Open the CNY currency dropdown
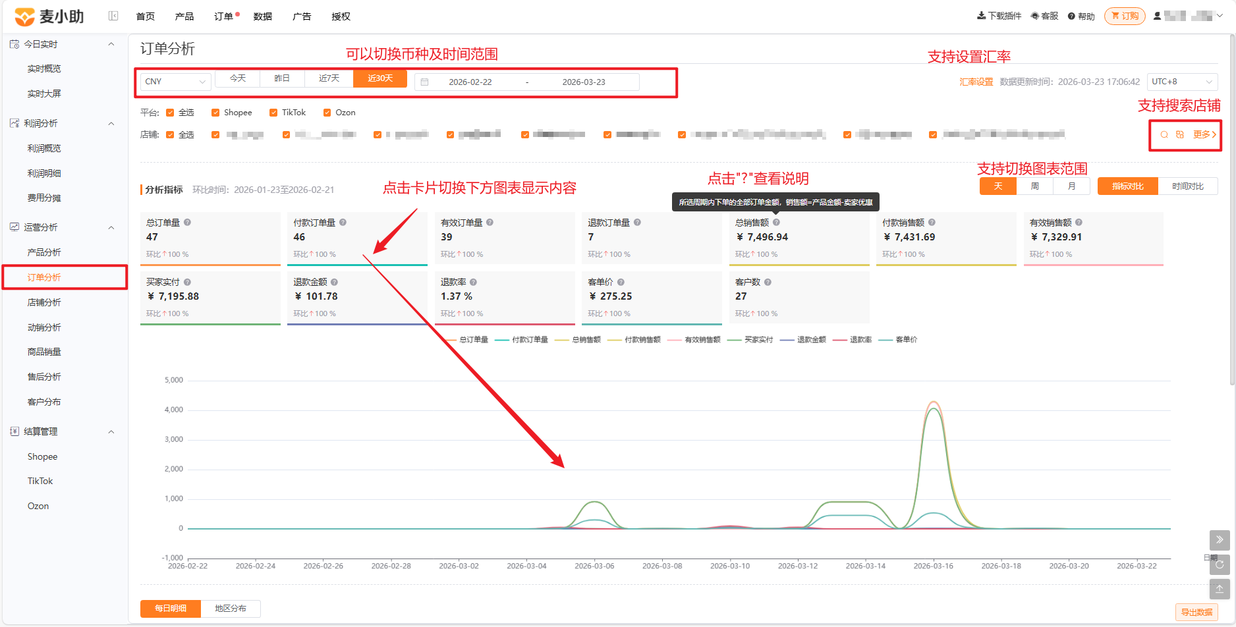Screen dimensions: 1236x627 click(x=175, y=82)
